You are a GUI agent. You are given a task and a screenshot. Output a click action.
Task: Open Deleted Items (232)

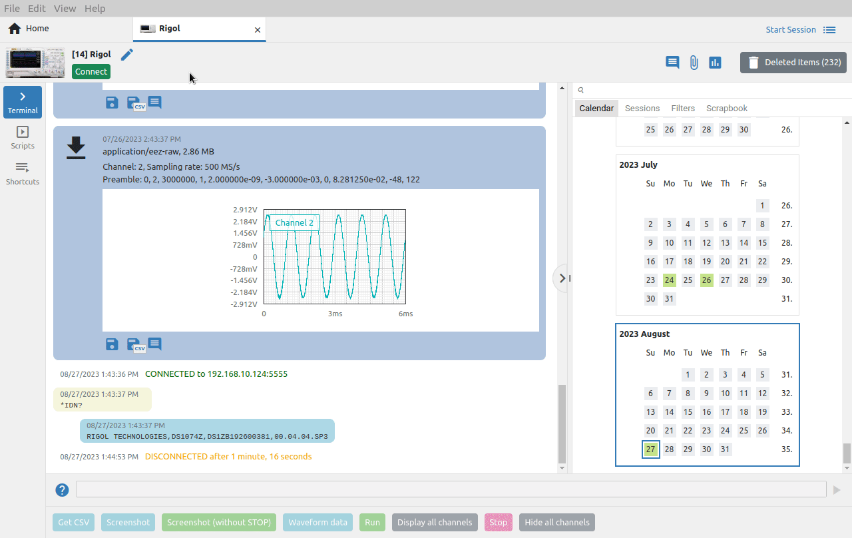pyautogui.click(x=793, y=63)
